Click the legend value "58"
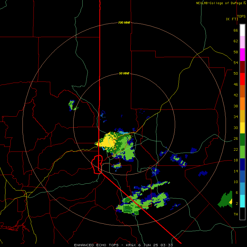This screenshot has height=247, width=247. [236, 52]
